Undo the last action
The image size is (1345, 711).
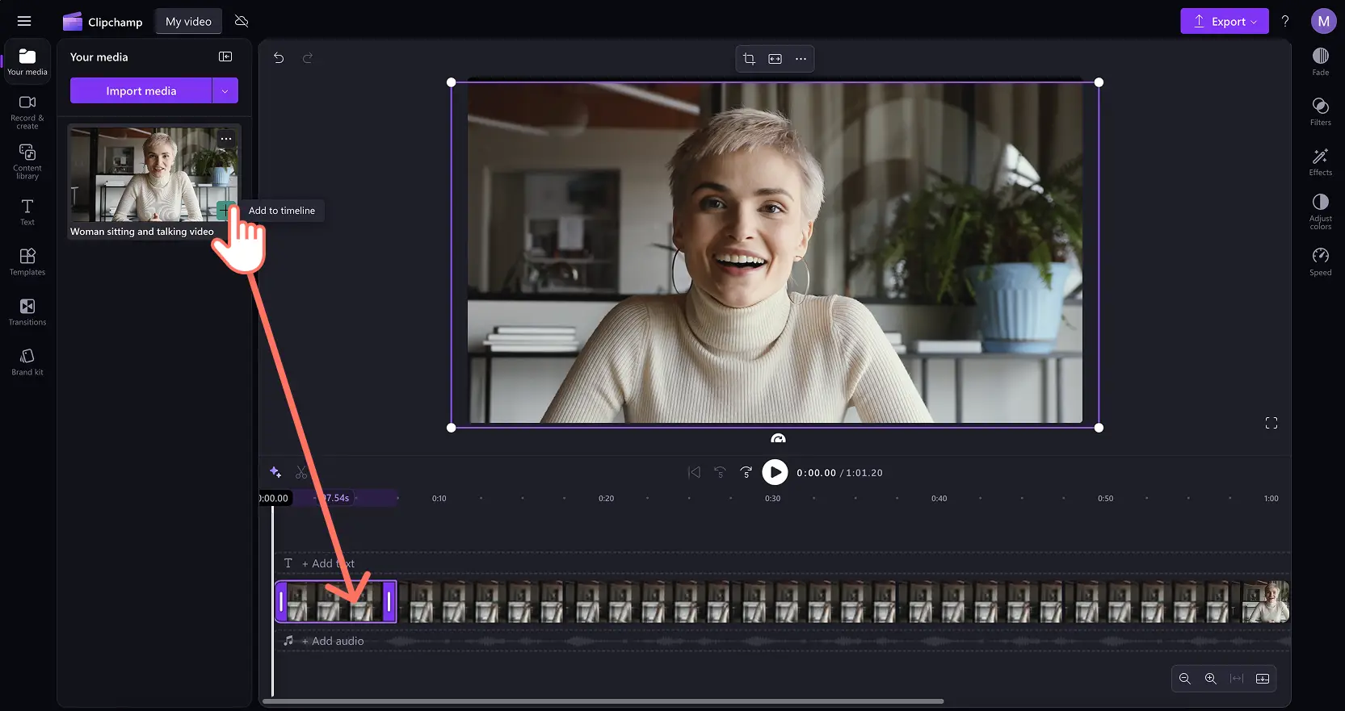coord(279,58)
